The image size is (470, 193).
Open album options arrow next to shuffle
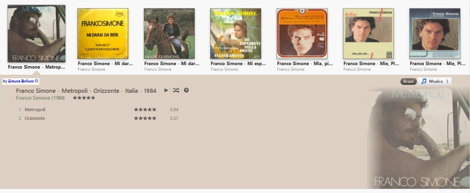[186, 90]
